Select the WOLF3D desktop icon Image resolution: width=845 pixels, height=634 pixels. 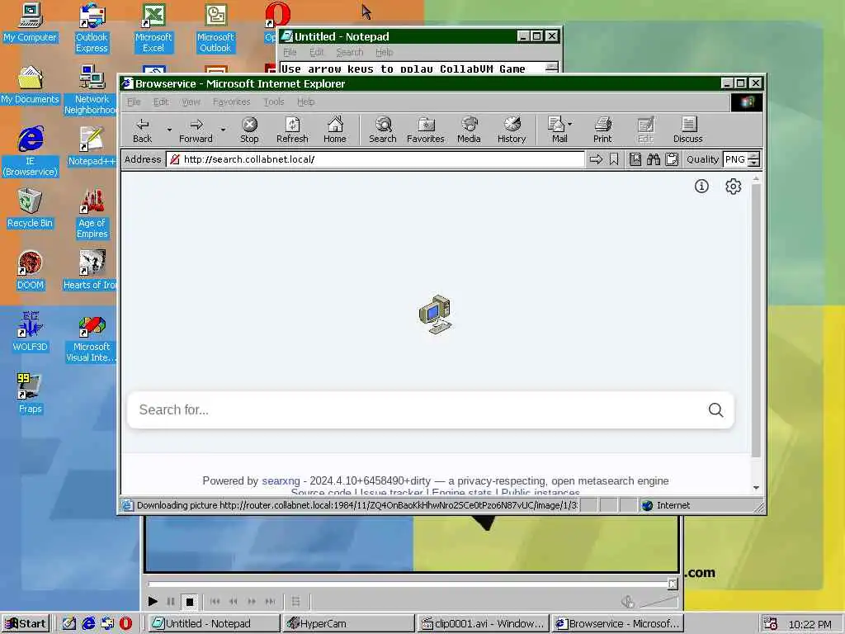31,333
